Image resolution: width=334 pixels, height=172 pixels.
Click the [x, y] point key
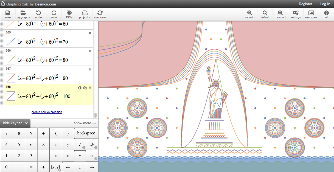(x=56, y=167)
